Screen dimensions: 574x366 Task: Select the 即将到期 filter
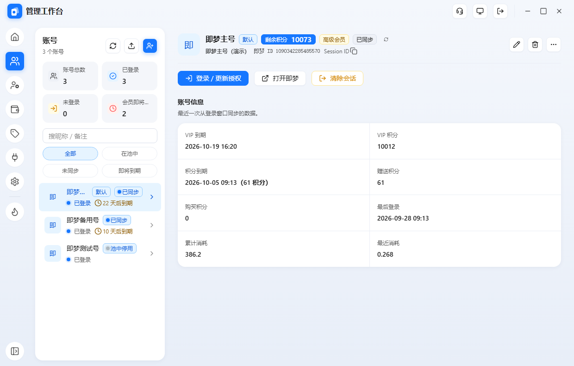tap(130, 170)
